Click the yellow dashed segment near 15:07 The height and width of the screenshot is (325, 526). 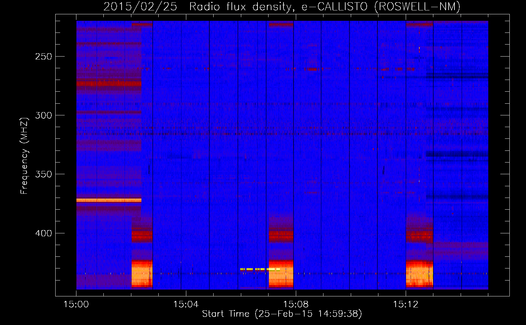click(x=260, y=269)
